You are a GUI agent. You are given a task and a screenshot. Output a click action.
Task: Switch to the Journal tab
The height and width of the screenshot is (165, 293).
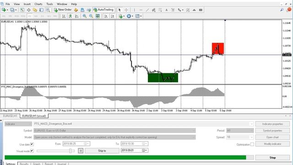tap(62, 164)
